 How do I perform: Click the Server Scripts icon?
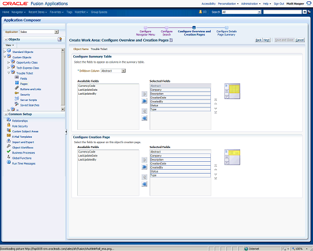coord(17,99)
